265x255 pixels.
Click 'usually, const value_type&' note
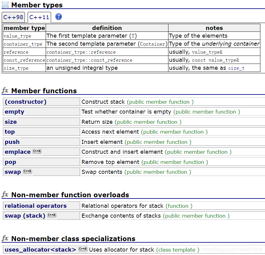[x=214, y=60]
